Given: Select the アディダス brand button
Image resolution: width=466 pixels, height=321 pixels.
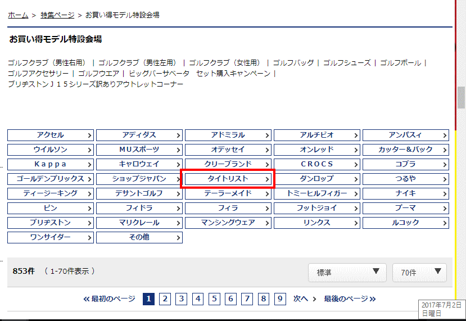Looking at the screenshot, I should 139,135.
